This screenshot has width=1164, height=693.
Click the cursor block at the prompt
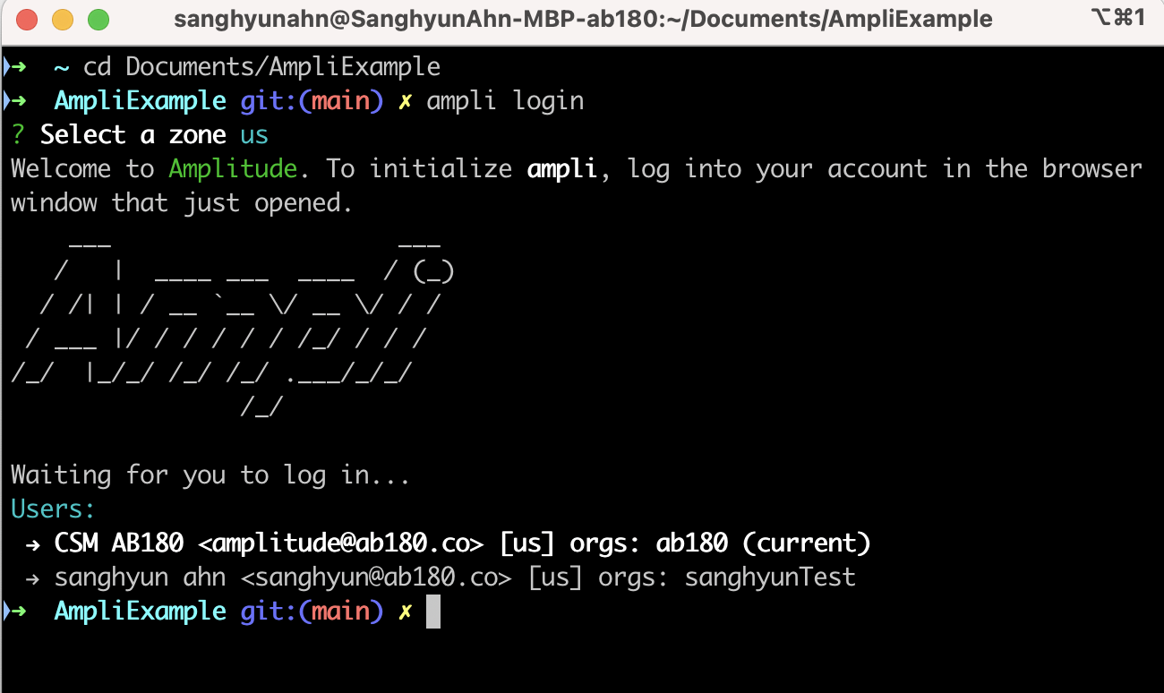coord(433,612)
